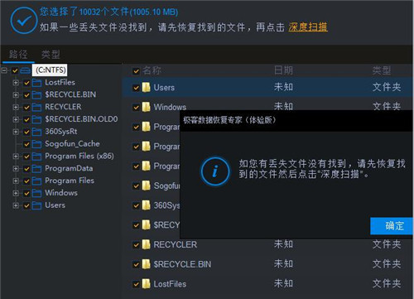Screen dimensions: 414x299
Task: Click the $RECYCLE.BIN folder icon in tree
Action: click(36, 94)
